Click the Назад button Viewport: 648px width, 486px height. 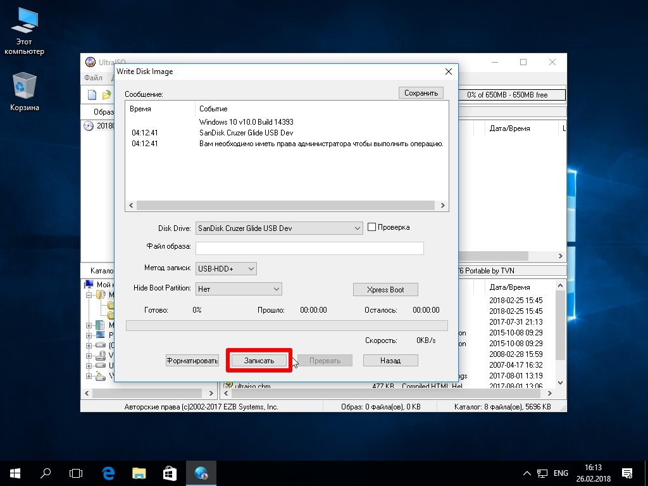pos(390,360)
